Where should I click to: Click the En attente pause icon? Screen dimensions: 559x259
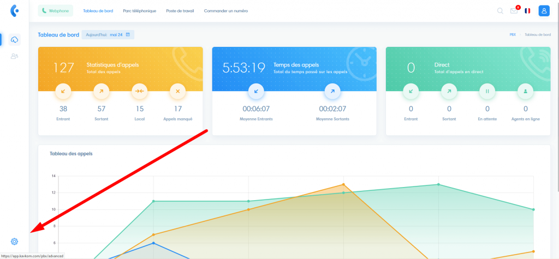coord(487,92)
